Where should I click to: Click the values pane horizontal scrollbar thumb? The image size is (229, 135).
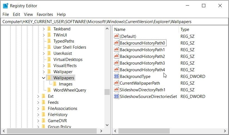click(x=144, y=131)
